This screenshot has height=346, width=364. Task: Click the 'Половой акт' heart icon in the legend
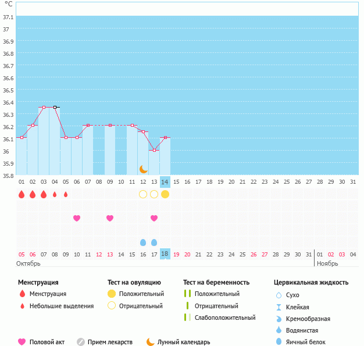point(22,342)
